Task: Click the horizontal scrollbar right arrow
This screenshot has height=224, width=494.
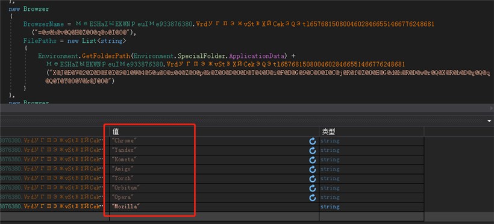Action: (x=492, y=108)
